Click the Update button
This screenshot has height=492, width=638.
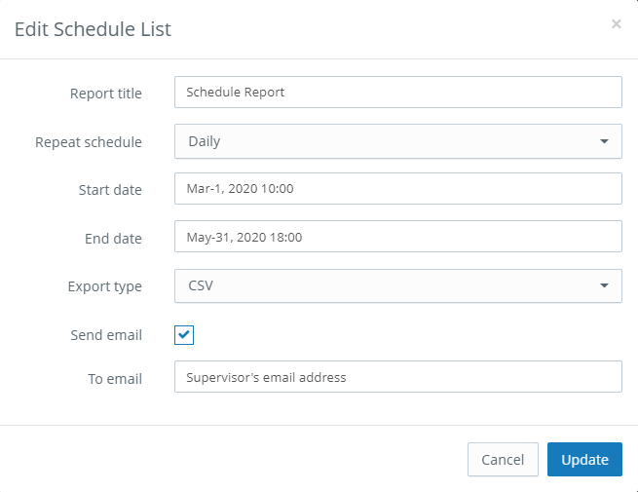click(584, 460)
